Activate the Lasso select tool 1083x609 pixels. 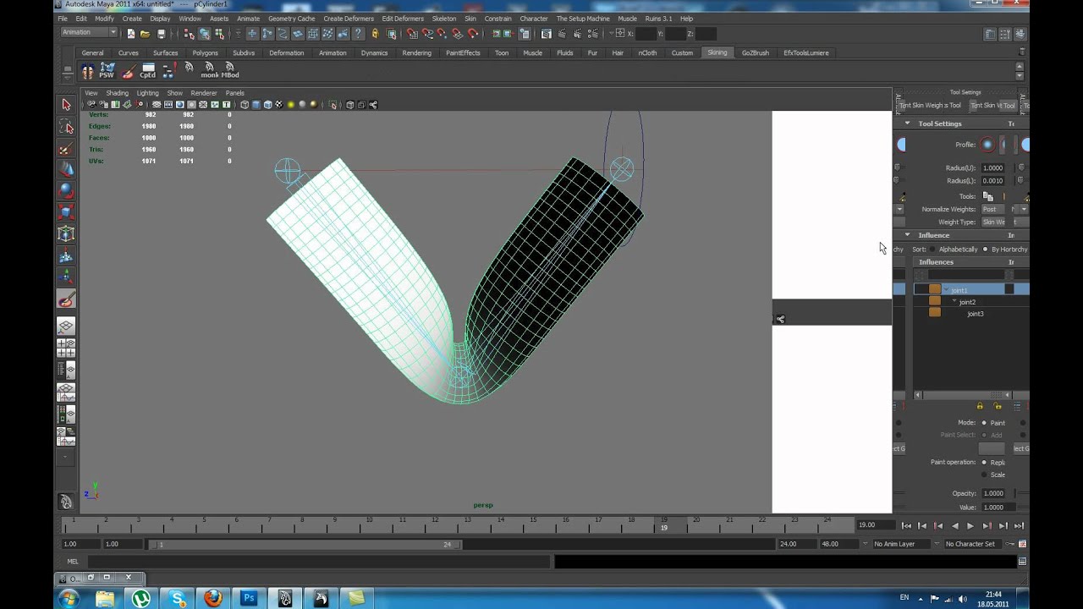click(x=66, y=127)
